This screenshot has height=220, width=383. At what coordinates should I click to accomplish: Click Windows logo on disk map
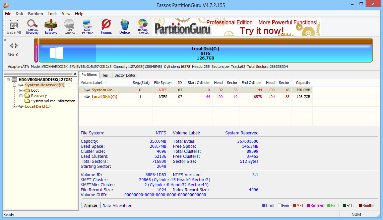[x=56, y=53]
